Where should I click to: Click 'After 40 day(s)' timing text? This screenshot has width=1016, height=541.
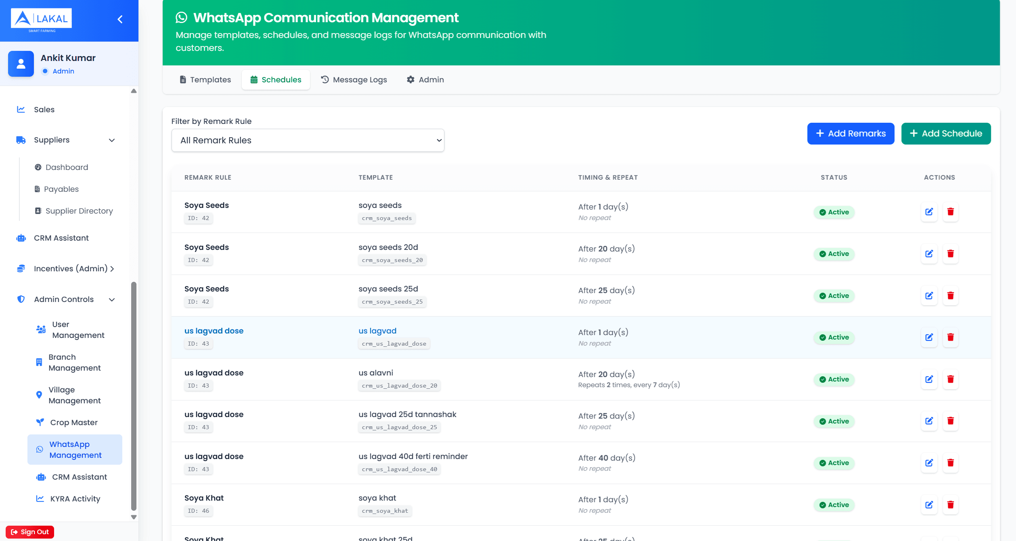click(x=607, y=458)
